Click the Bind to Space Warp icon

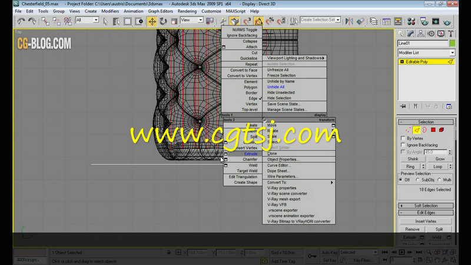click(x=68, y=21)
